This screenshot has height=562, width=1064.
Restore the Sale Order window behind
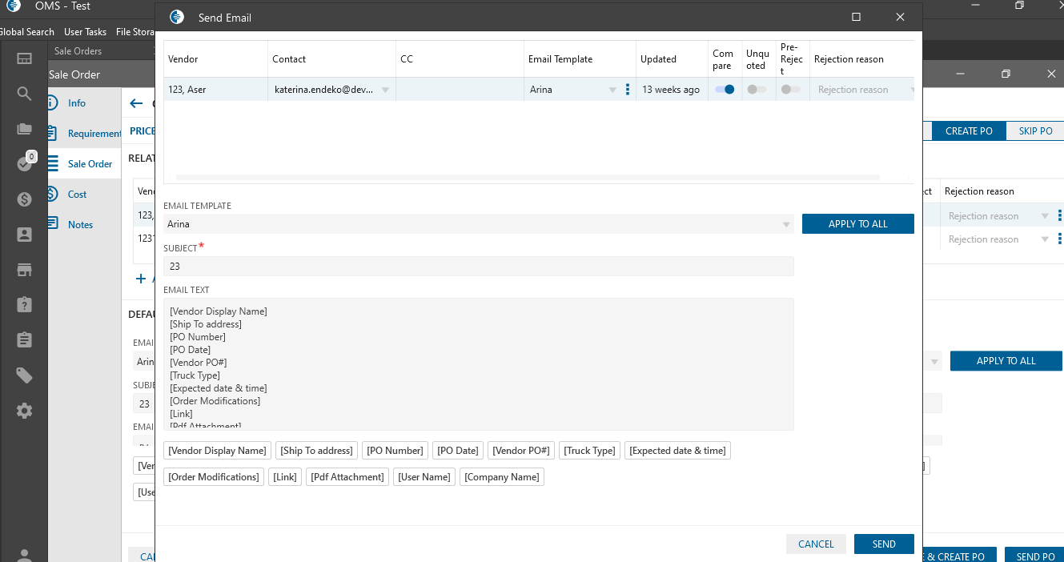pos(1006,74)
